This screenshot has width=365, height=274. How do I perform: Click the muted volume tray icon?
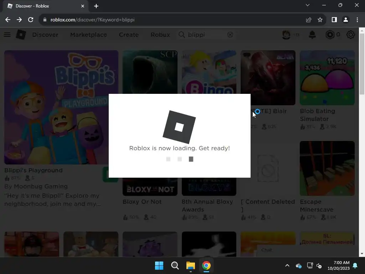319,265
